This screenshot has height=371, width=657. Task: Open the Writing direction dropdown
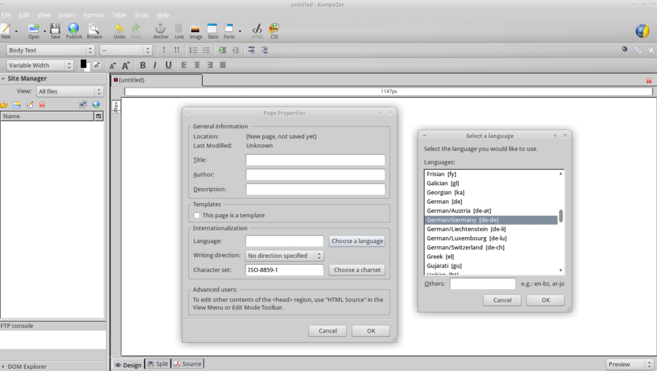[x=285, y=256]
